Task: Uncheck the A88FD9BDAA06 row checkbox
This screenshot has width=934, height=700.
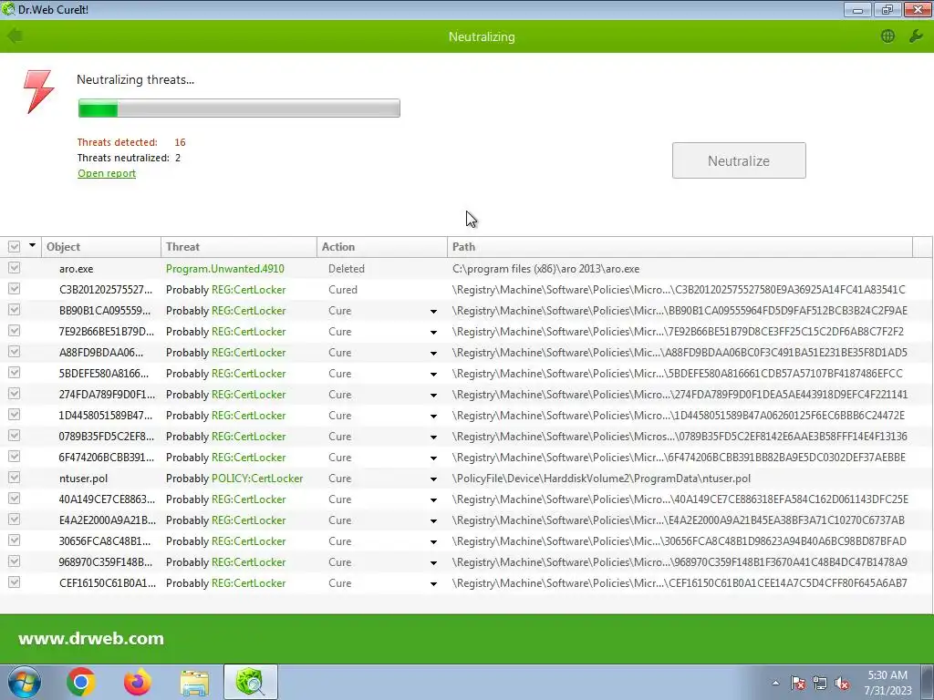Action: (x=15, y=352)
